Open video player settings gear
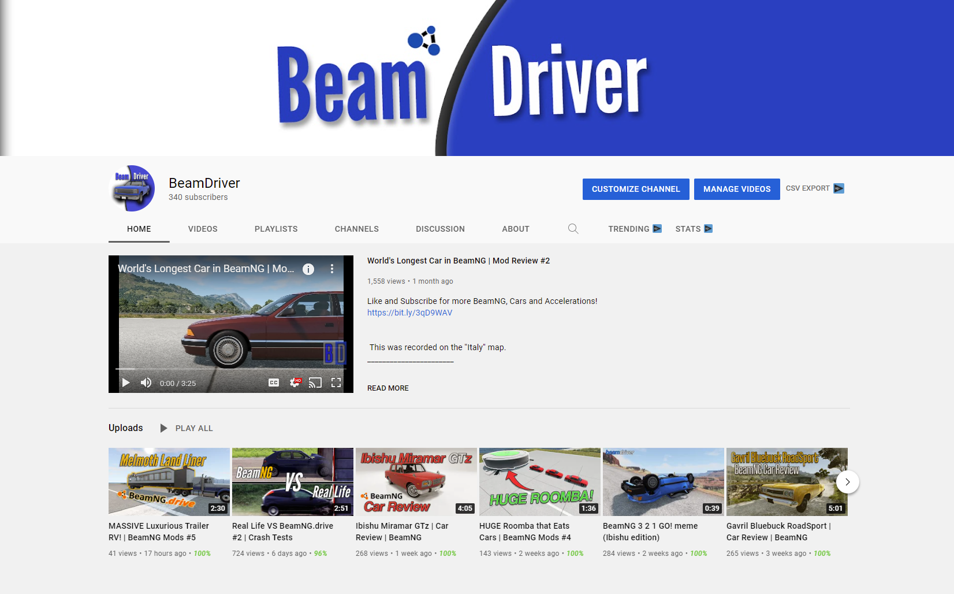Screen dimensions: 954x594 pyautogui.click(x=295, y=383)
